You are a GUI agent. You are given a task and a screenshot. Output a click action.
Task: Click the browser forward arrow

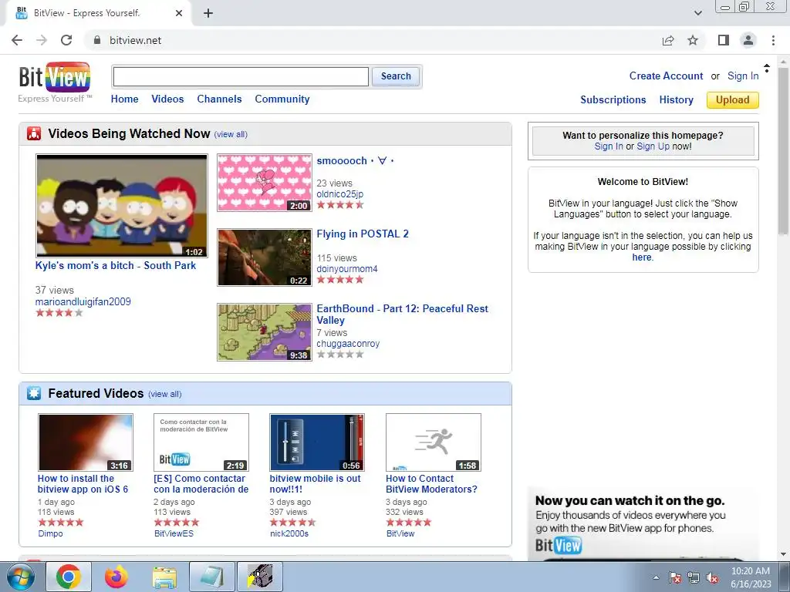42,40
